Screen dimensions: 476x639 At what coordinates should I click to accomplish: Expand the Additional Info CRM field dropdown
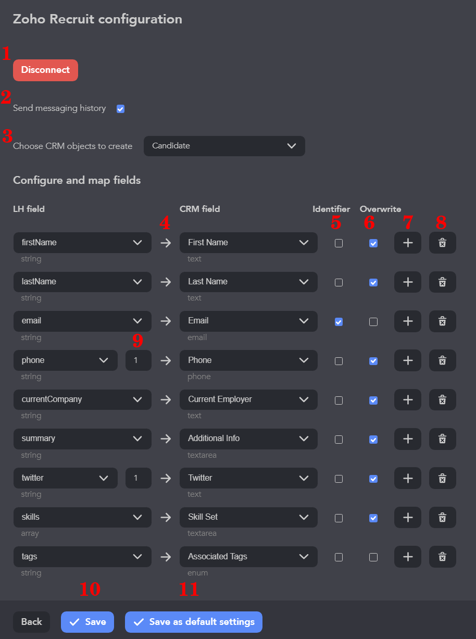point(248,439)
